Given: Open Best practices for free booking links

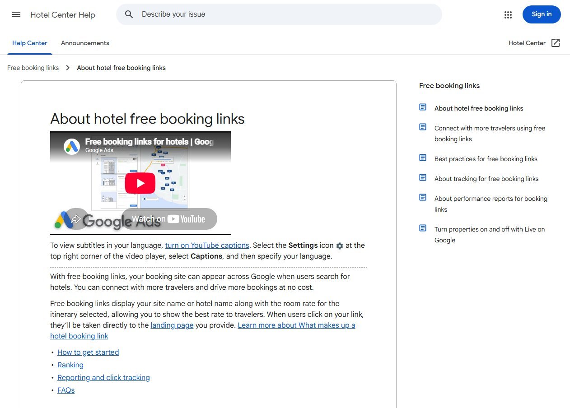Looking at the screenshot, I should tap(486, 159).
